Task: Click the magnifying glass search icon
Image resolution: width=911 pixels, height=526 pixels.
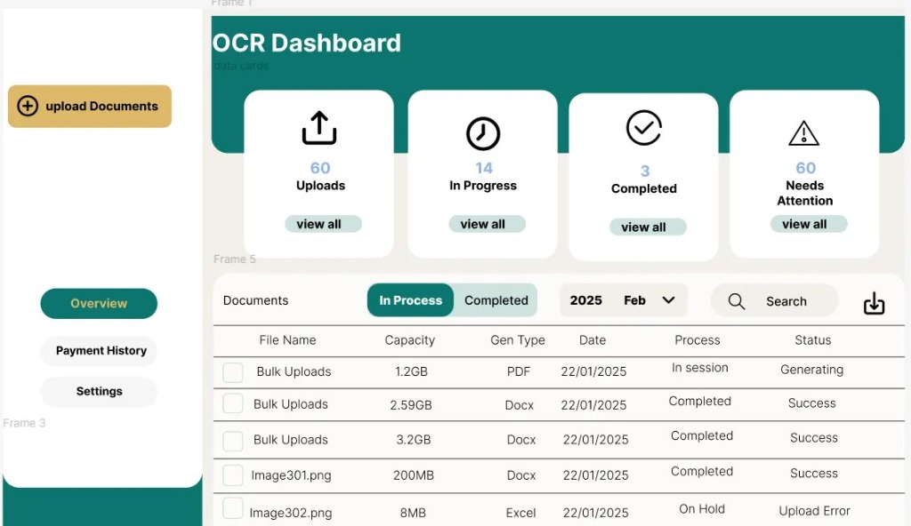Action: point(737,301)
